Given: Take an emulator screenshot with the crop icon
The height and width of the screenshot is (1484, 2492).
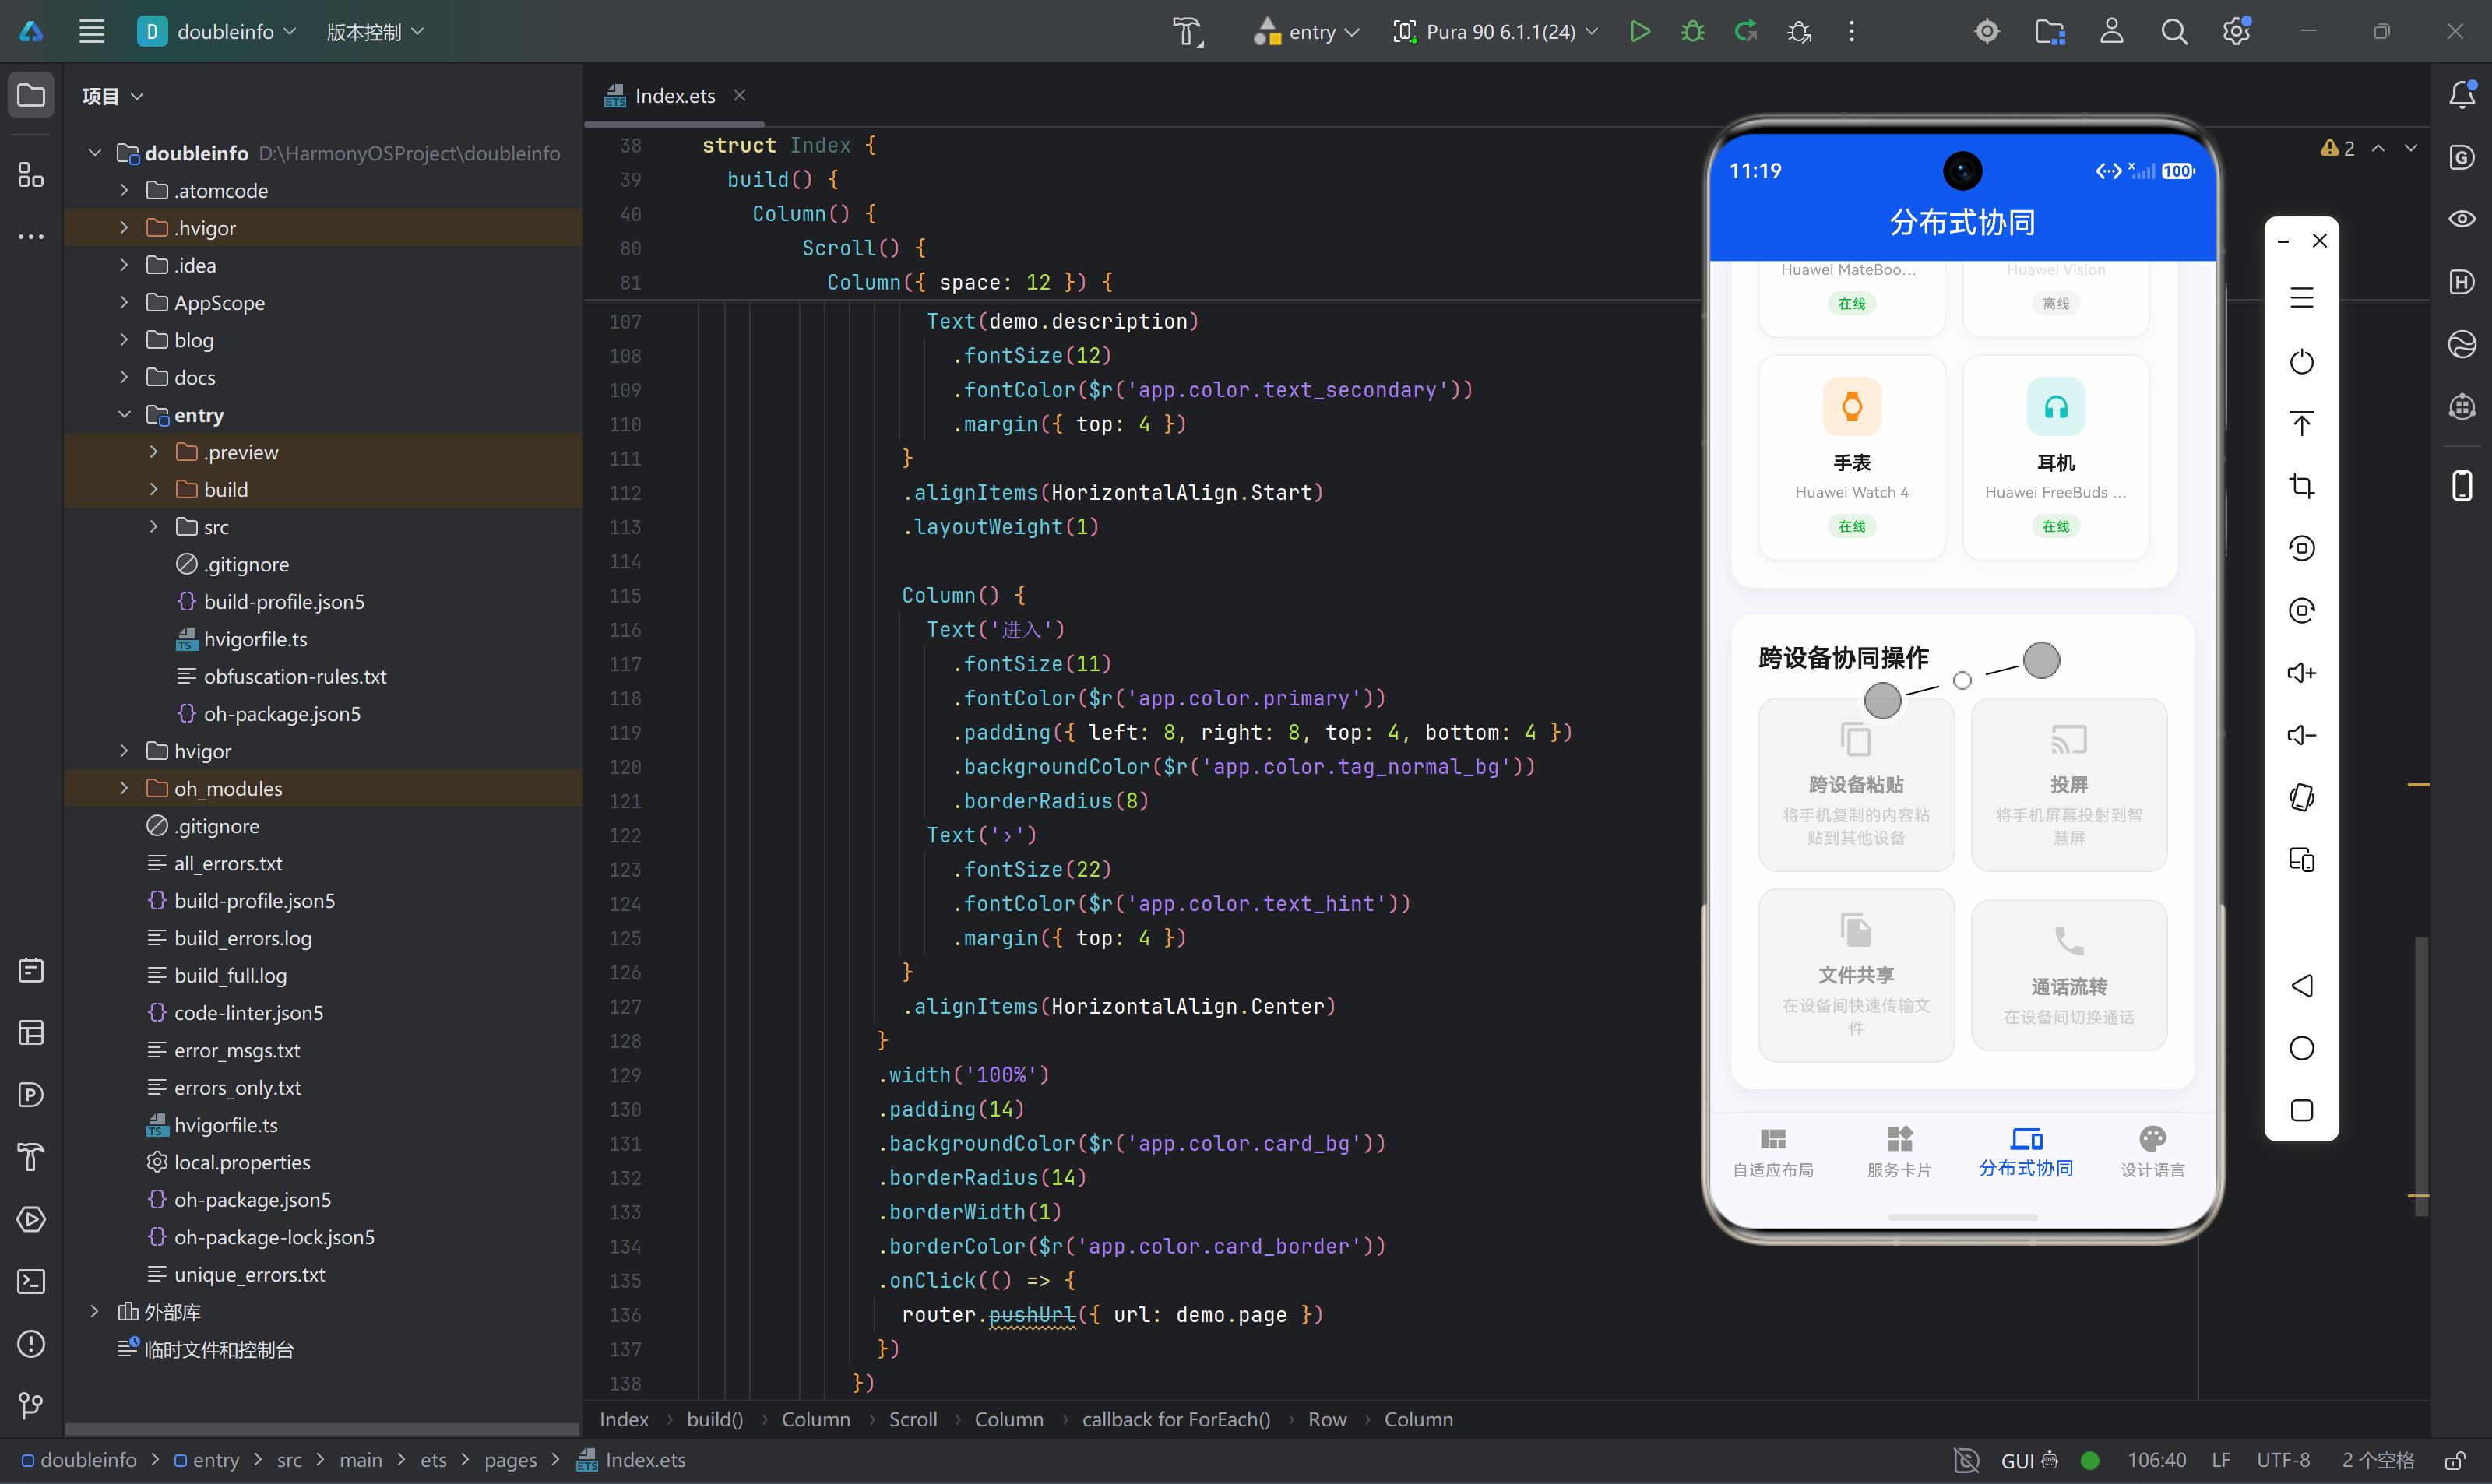Looking at the screenshot, I should tap(2301, 486).
